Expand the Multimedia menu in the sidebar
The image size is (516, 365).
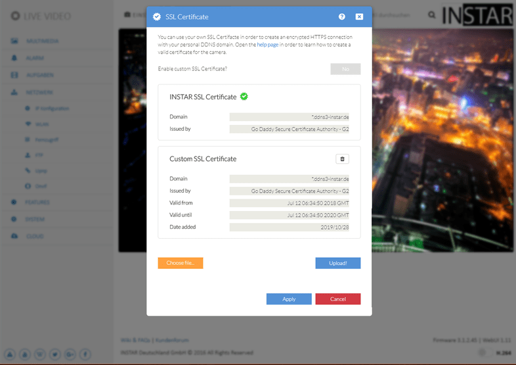(42, 41)
